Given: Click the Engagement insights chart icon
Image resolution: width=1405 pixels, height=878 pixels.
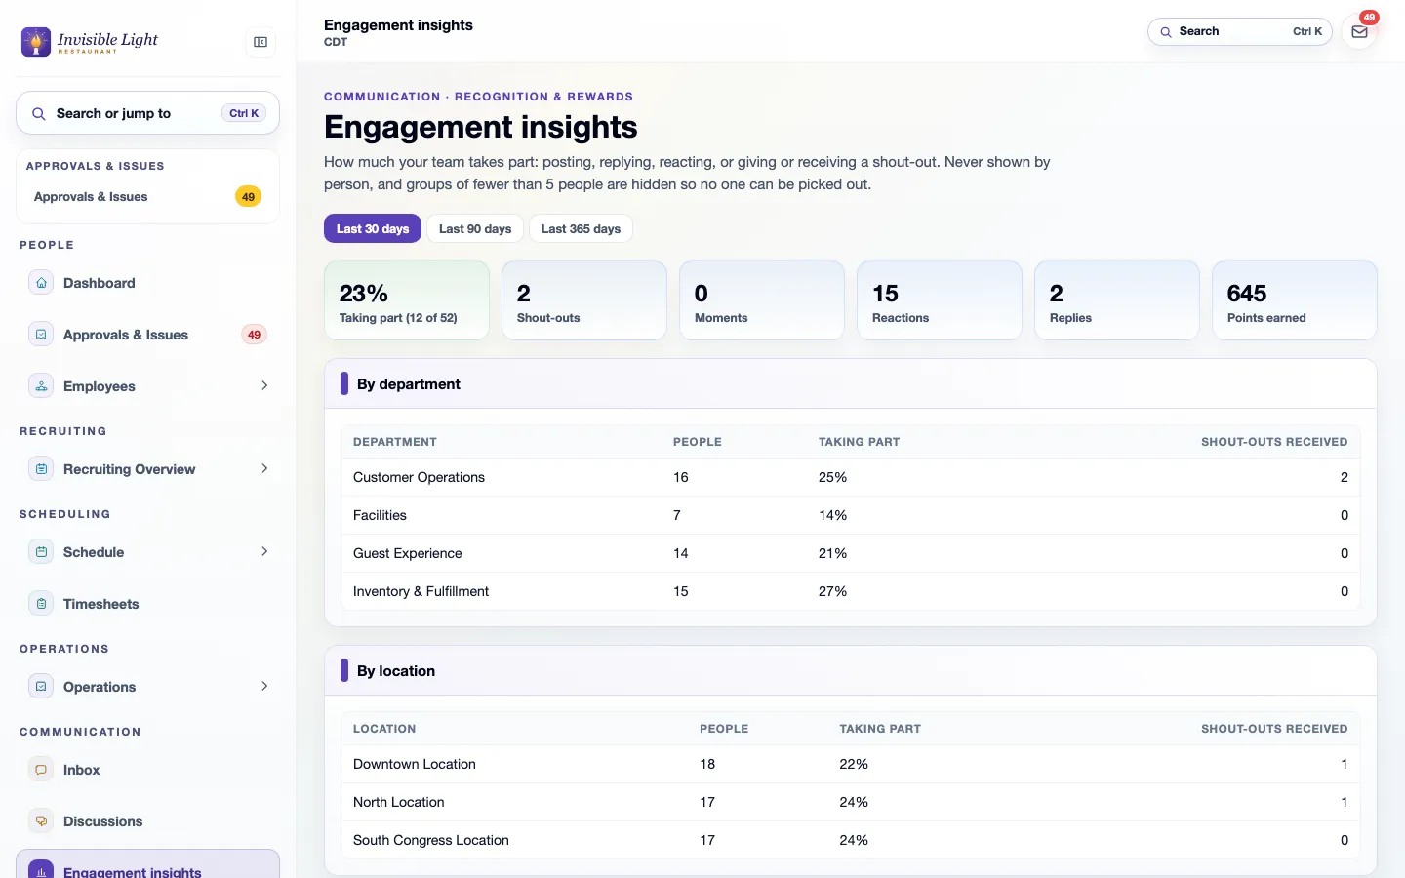Looking at the screenshot, I should (41, 871).
